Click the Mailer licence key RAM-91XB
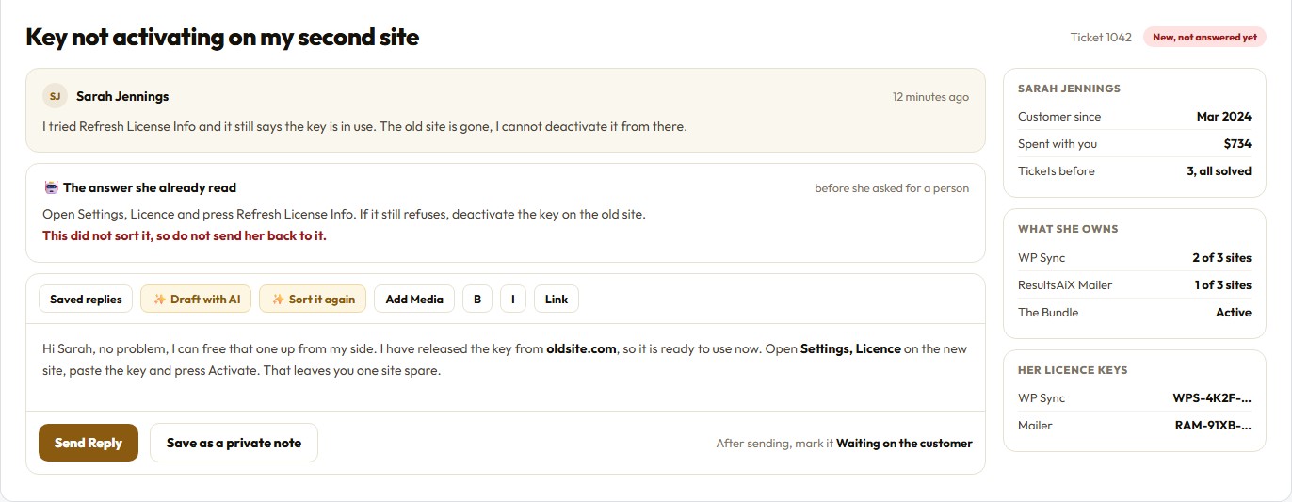 pos(1213,425)
